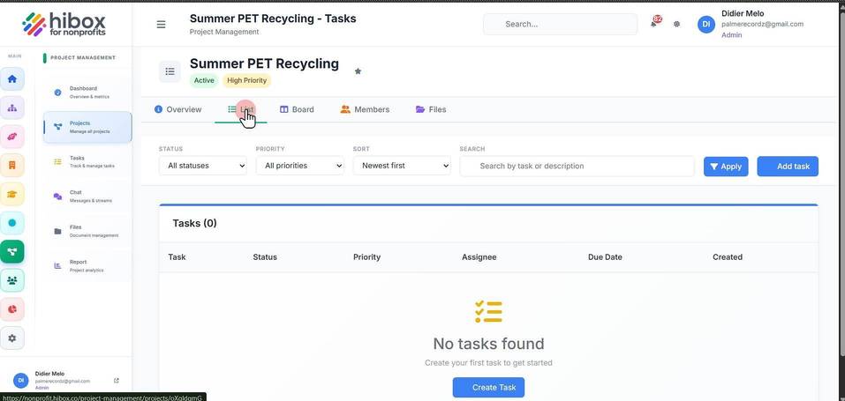
Task: Click the DI user avatar in header
Action: (x=706, y=24)
